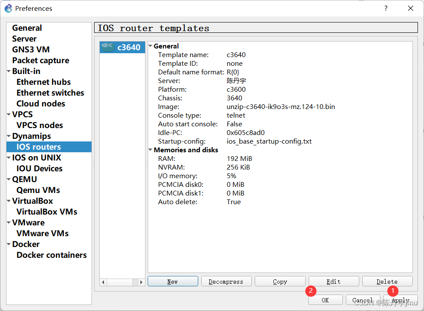Open the Server preferences page
Image resolution: width=424 pixels, height=311 pixels.
(24, 39)
